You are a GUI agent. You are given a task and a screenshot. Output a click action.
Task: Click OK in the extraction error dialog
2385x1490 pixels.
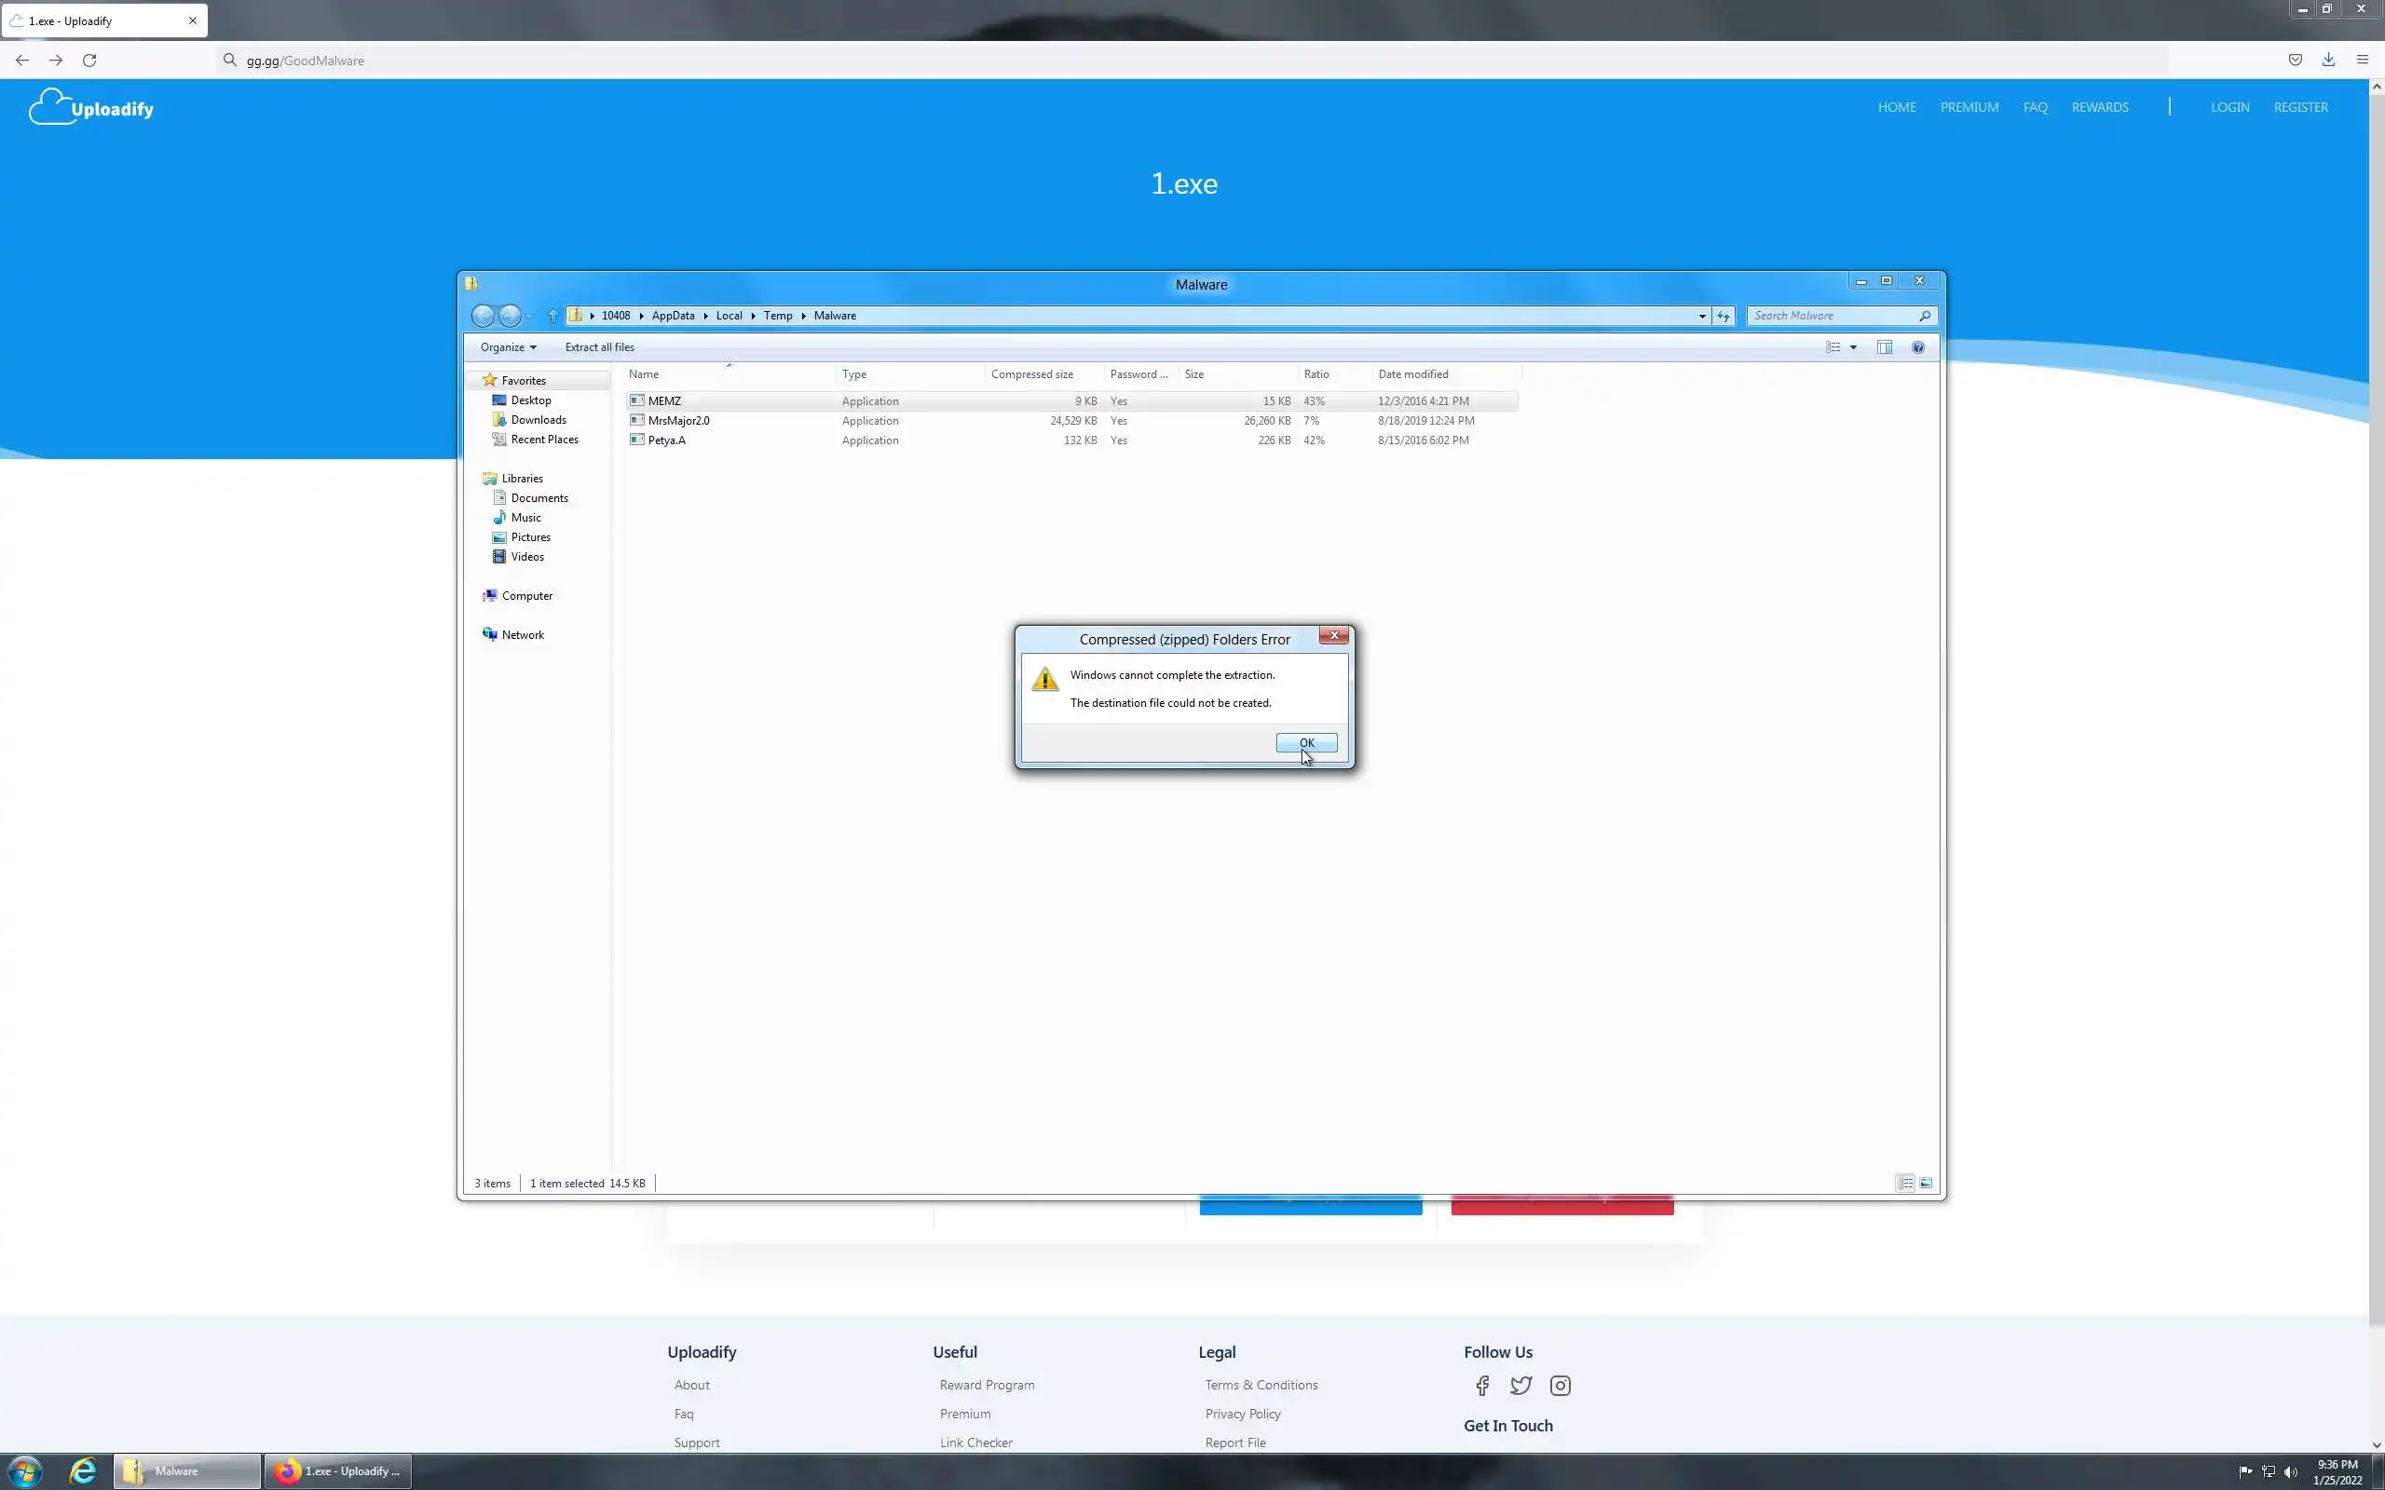[1306, 742]
